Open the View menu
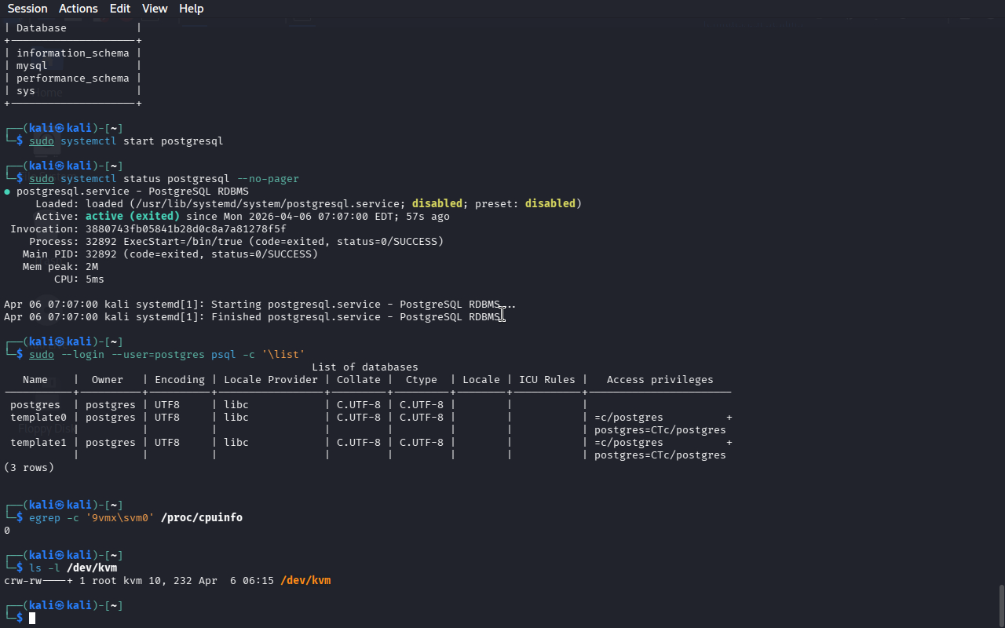The width and height of the screenshot is (1005, 628). pos(155,9)
